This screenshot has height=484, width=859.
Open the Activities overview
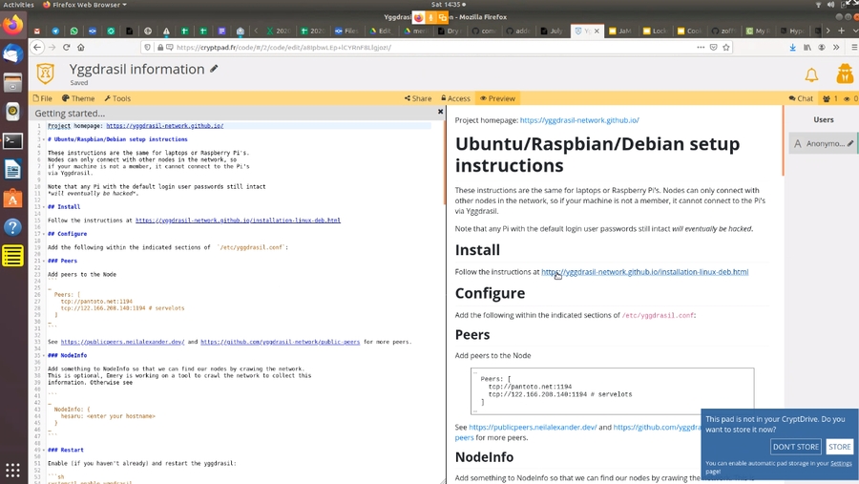point(18,5)
